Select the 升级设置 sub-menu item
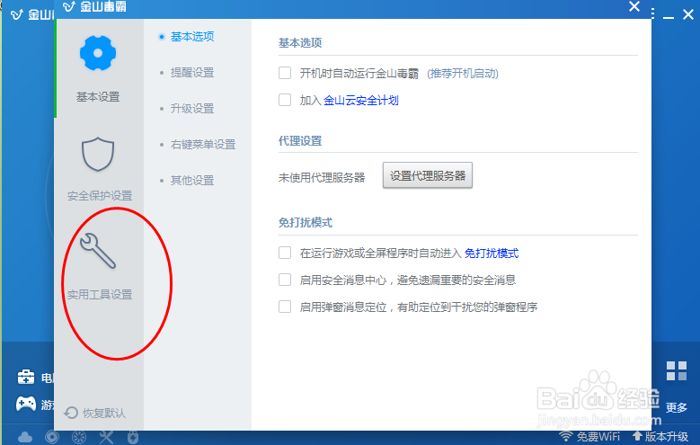The width and height of the screenshot is (700, 445). pos(192,109)
